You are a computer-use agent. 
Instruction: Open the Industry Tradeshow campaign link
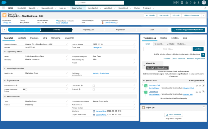click(101, 73)
